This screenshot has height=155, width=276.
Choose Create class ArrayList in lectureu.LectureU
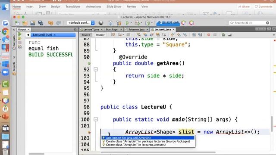point(148,145)
